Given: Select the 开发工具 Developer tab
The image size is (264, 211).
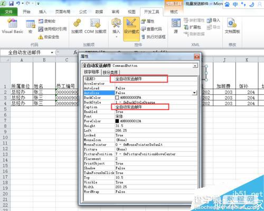Looking at the screenshot, I should click(x=152, y=12).
